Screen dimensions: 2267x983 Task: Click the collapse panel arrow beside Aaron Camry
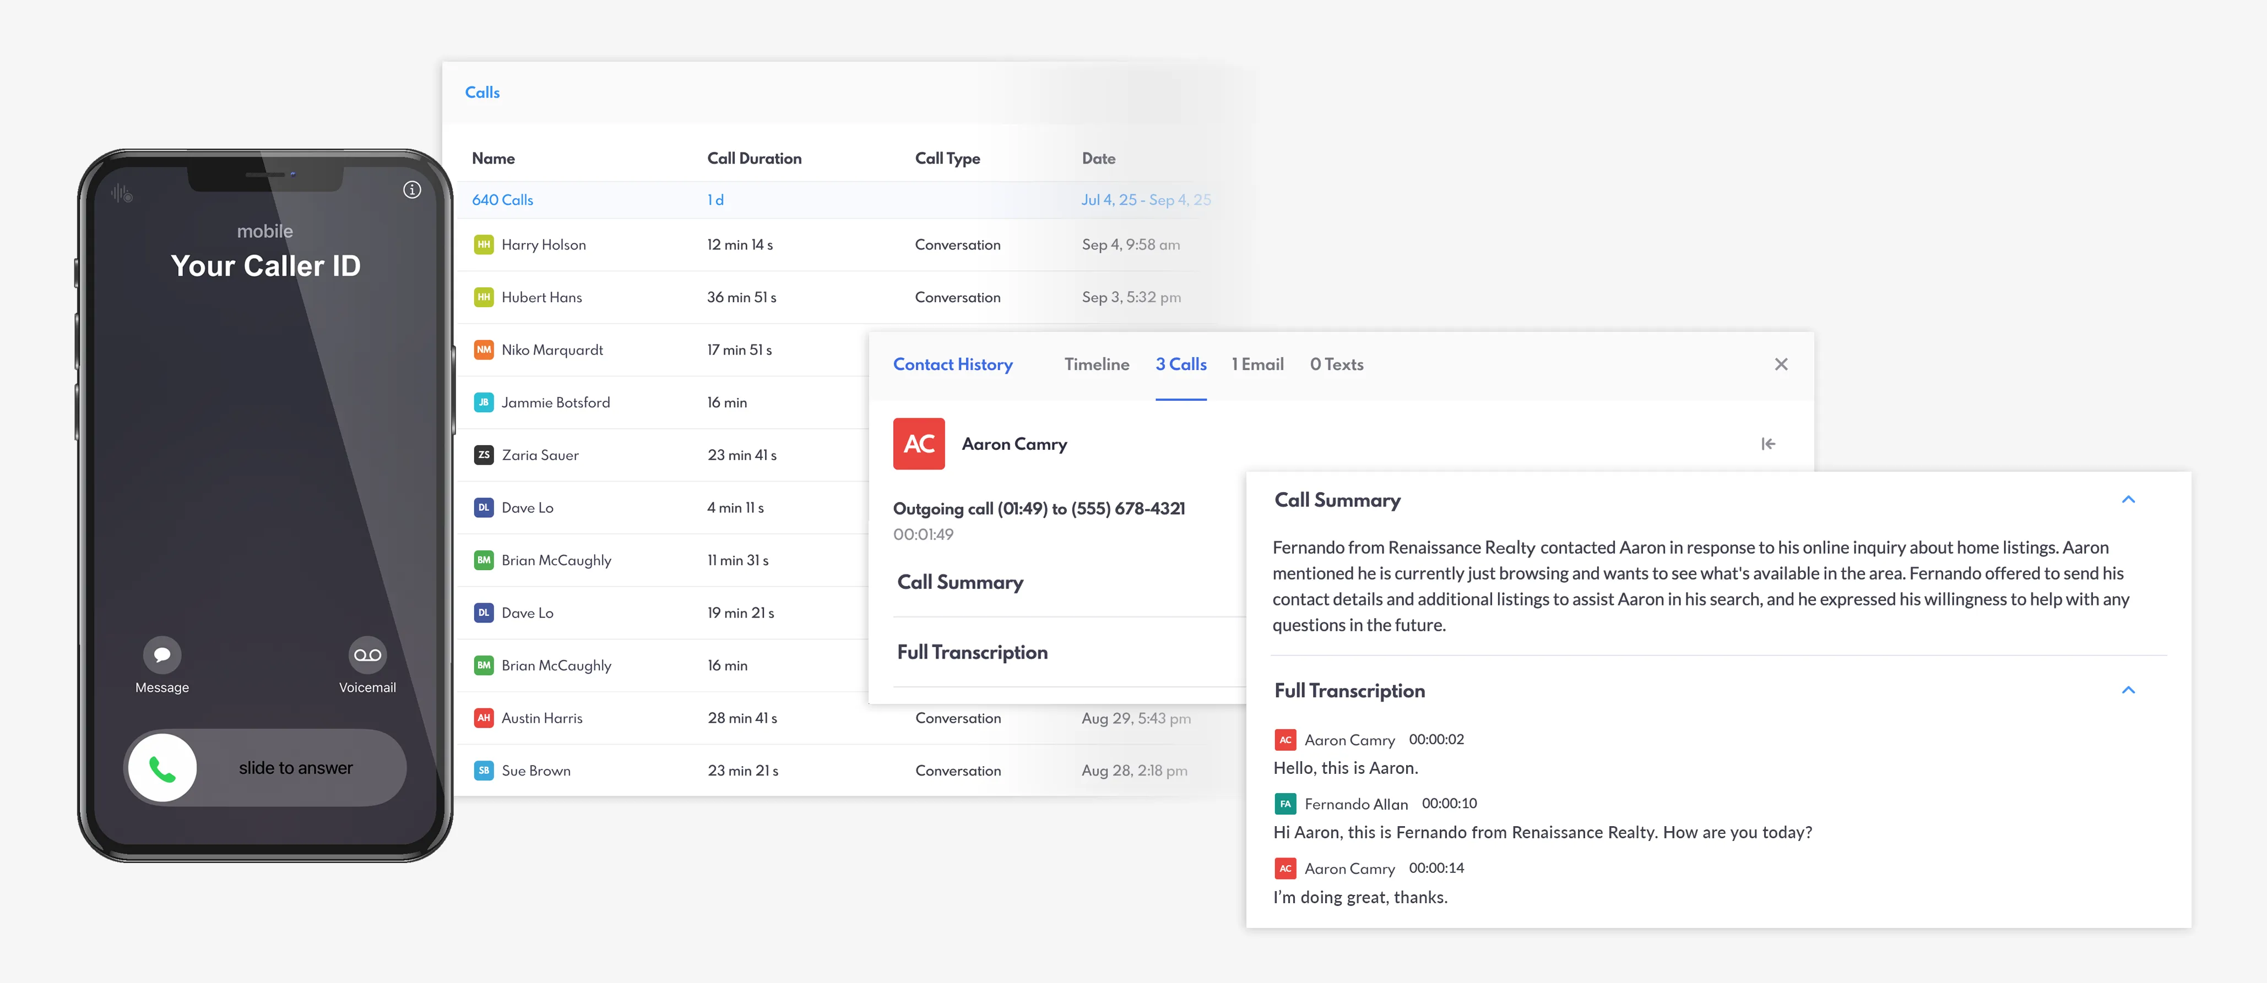[x=1768, y=444]
